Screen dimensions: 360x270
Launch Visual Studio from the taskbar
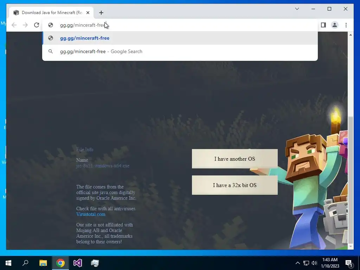78,263
